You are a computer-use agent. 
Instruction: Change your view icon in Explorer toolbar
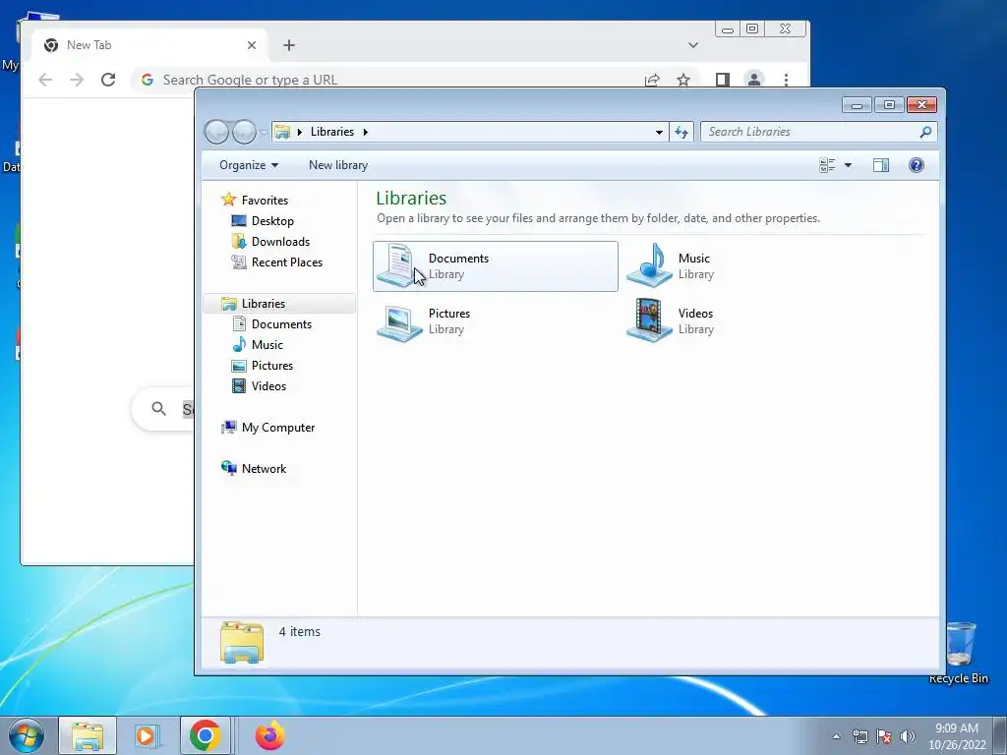pyautogui.click(x=827, y=165)
